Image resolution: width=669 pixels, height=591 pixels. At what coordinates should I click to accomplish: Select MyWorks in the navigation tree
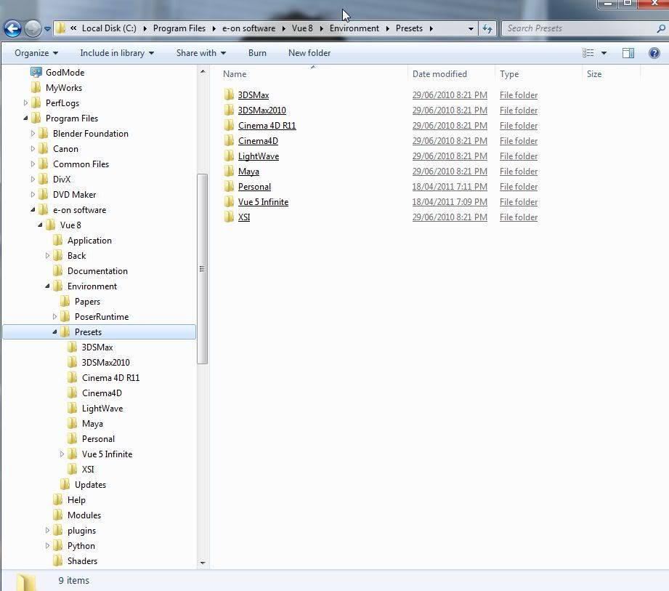[64, 88]
